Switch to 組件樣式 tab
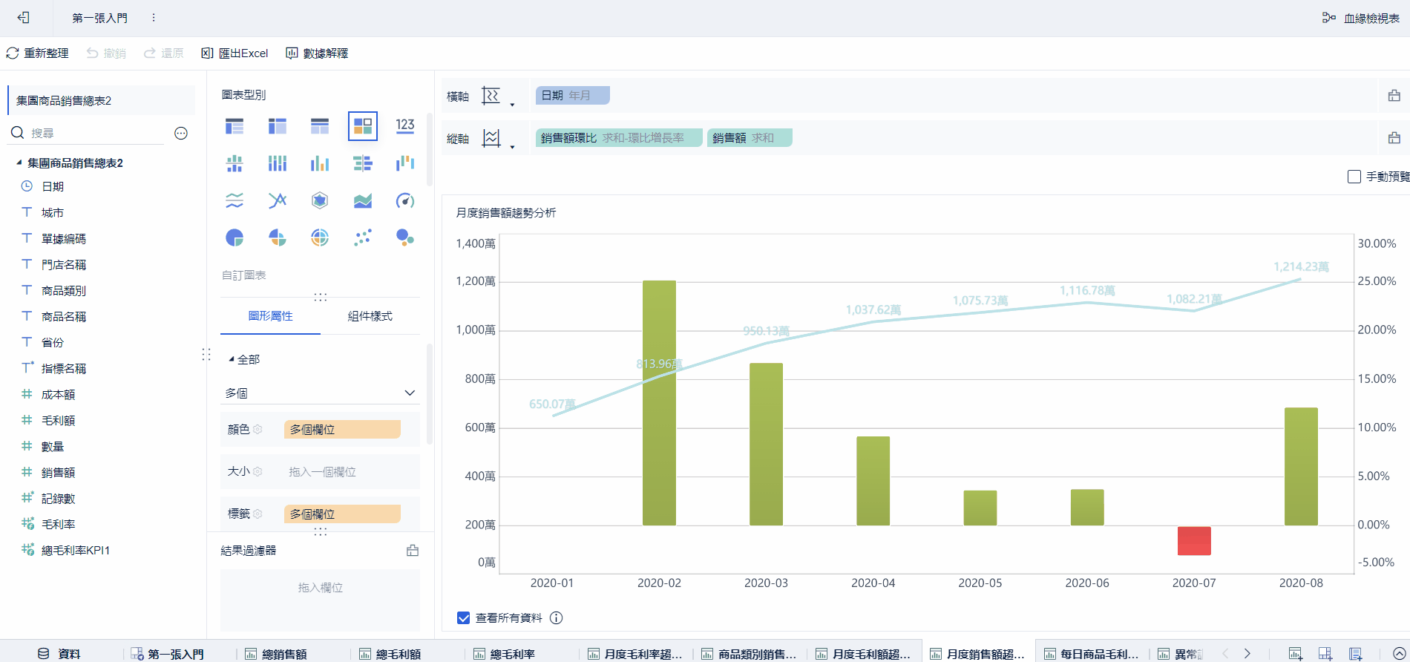The image size is (1410, 662). 370,316
